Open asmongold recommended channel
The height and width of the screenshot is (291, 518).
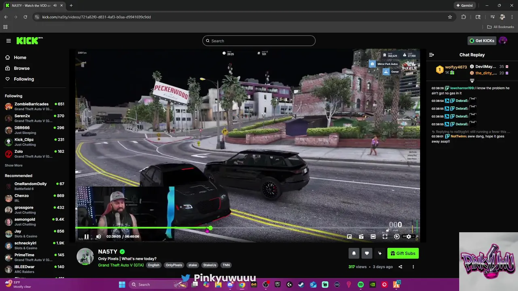coord(34,222)
